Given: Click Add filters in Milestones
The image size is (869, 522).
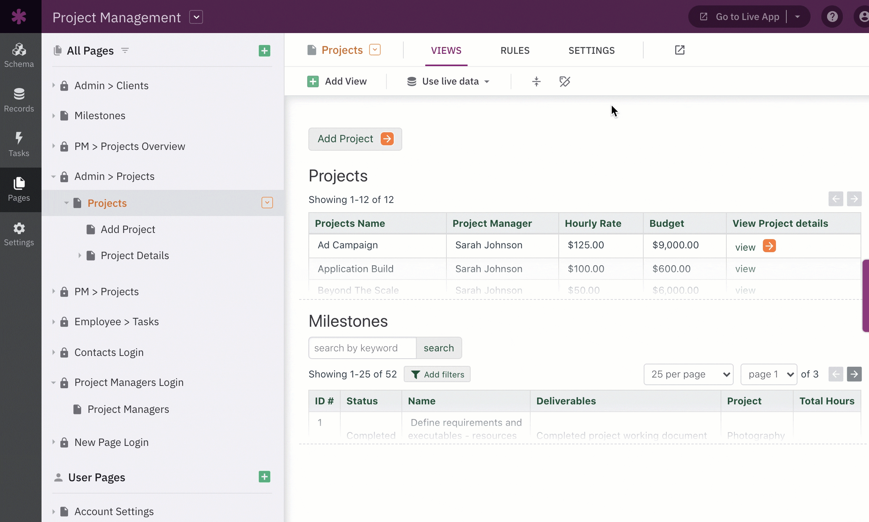Looking at the screenshot, I should pyautogui.click(x=437, y=374).
